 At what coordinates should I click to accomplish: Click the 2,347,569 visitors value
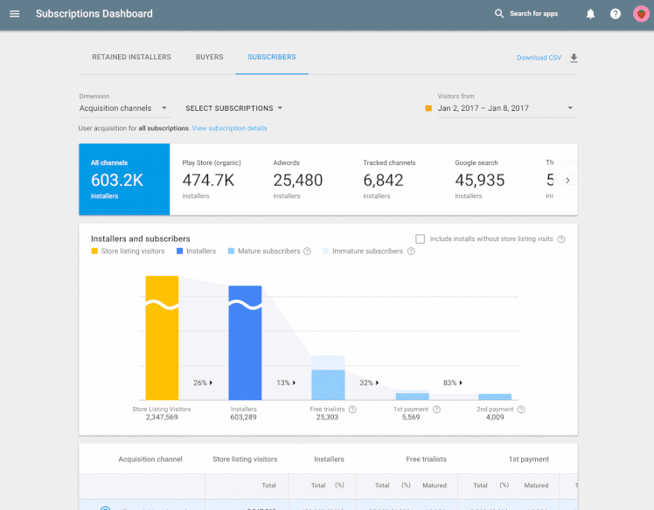tap(162, 417)
